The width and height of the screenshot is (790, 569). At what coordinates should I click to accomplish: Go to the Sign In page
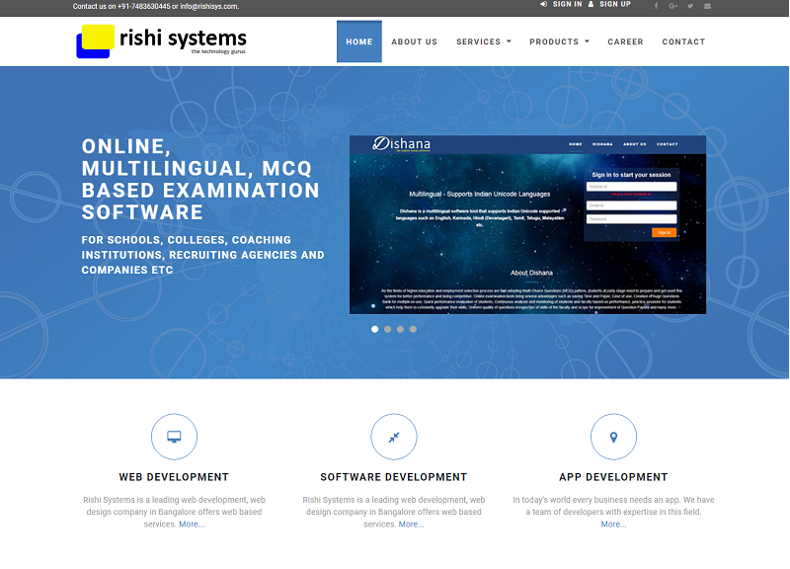coord(561,4)
